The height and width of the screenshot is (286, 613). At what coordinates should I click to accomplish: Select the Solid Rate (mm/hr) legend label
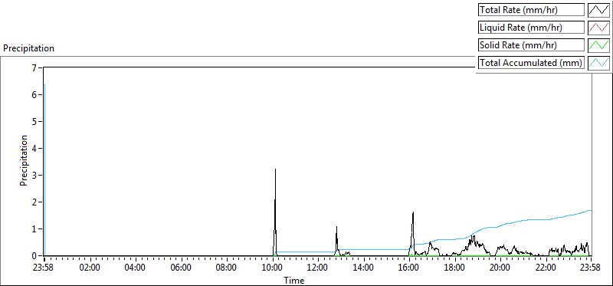pyautogui.click(x=532, y=45)
